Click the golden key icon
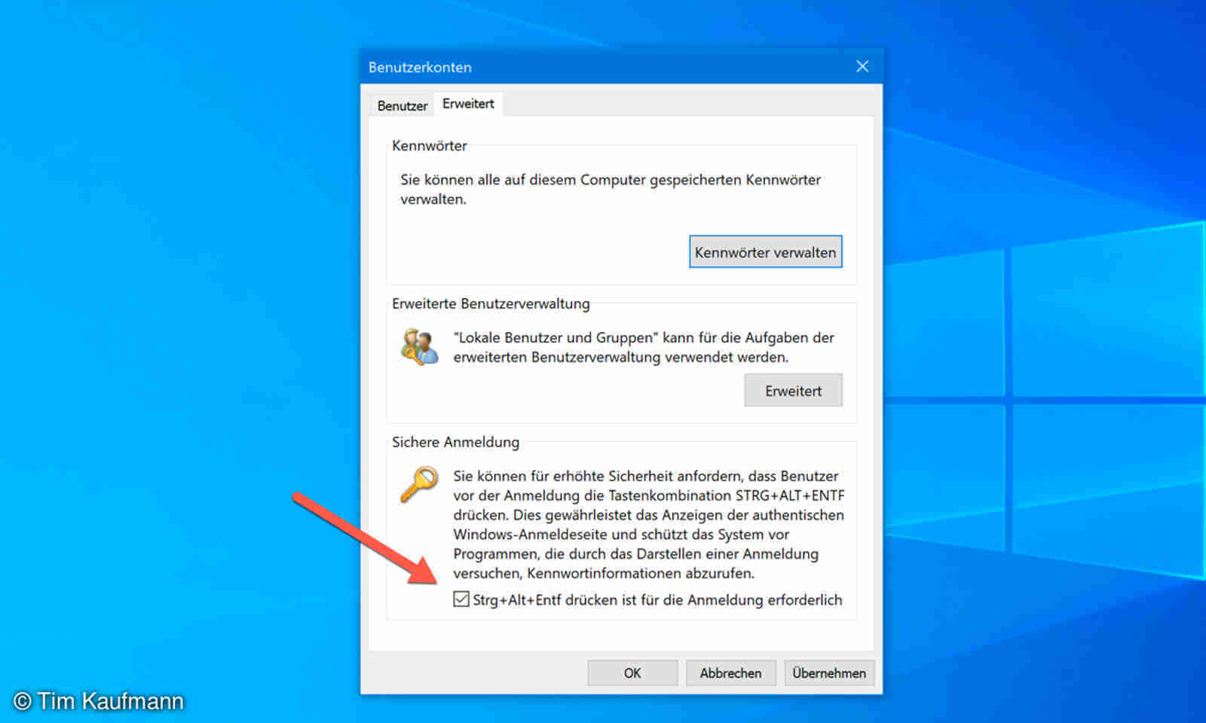 point(419,484)
